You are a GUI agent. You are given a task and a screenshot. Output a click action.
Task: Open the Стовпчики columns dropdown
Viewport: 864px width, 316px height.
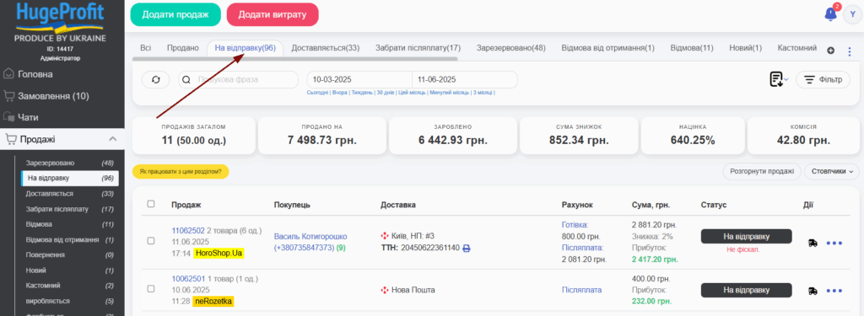(x=831, y=171)
